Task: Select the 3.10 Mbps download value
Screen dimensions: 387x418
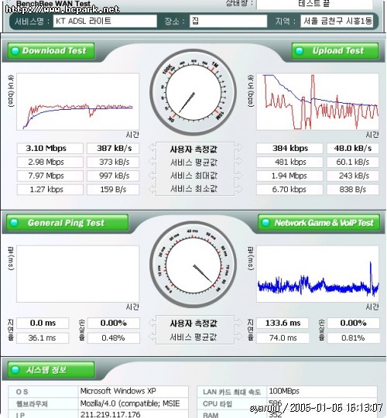Action: click(50, 148)
